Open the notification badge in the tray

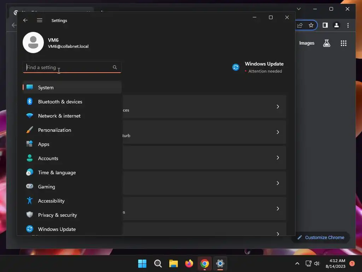tap(352, 263)
